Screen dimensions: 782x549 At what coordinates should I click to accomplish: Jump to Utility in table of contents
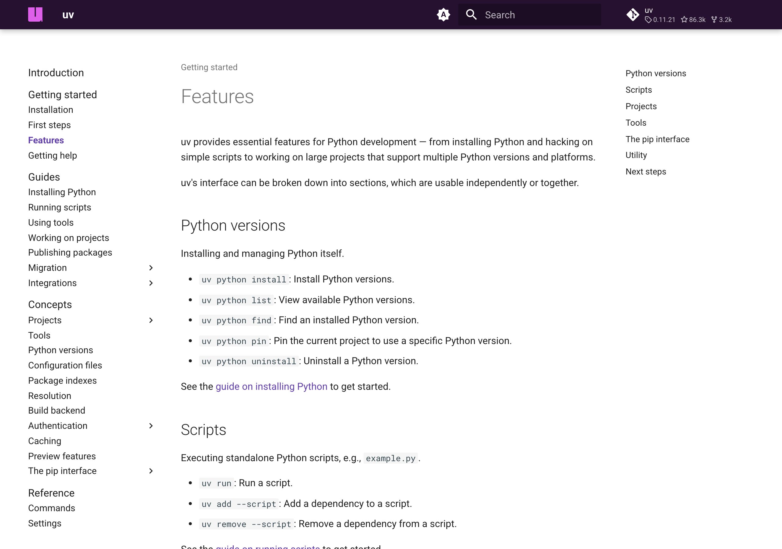pos(636,156)
